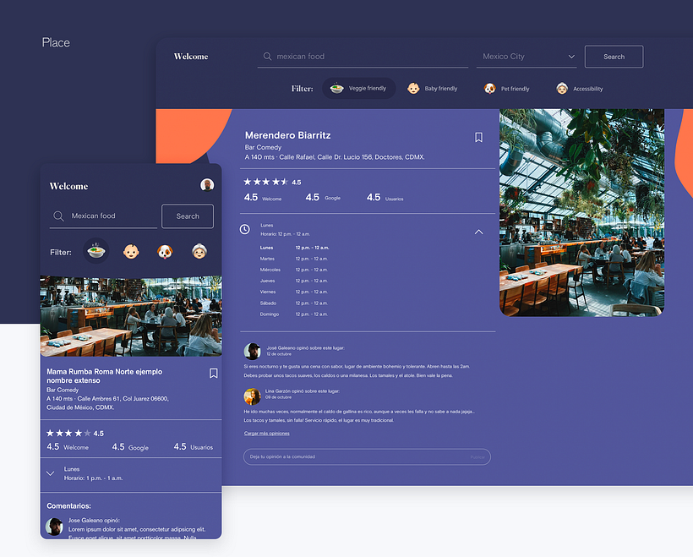Open the mobile profile avatar
The image size is (693, 557).
[x=207, y=185]
